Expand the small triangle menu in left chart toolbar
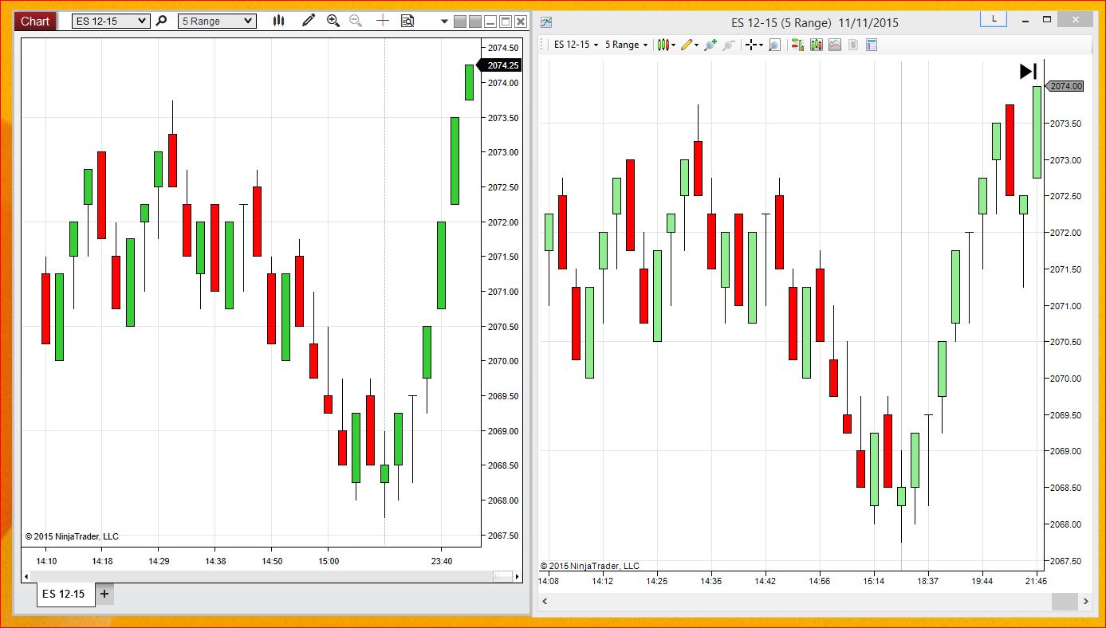The height and width of the screenshot is (628, 1106). coord(444,22)
